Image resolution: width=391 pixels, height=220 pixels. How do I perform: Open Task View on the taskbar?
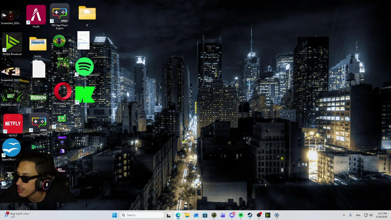[x=169, y=215]
